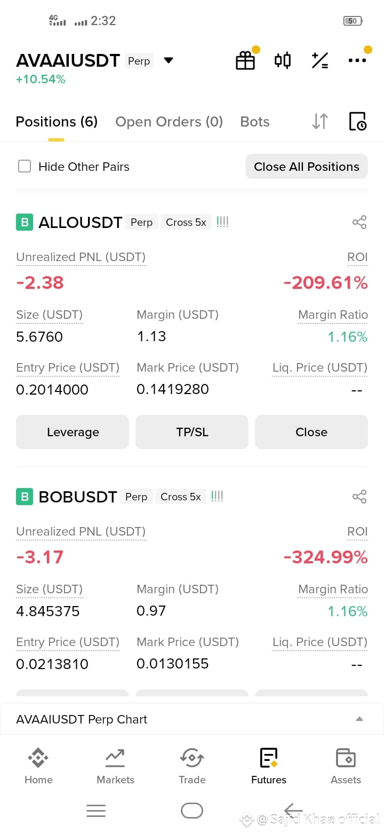Tap the Cross 5x tag on ALLOUSDT

[x=186, y=222]
